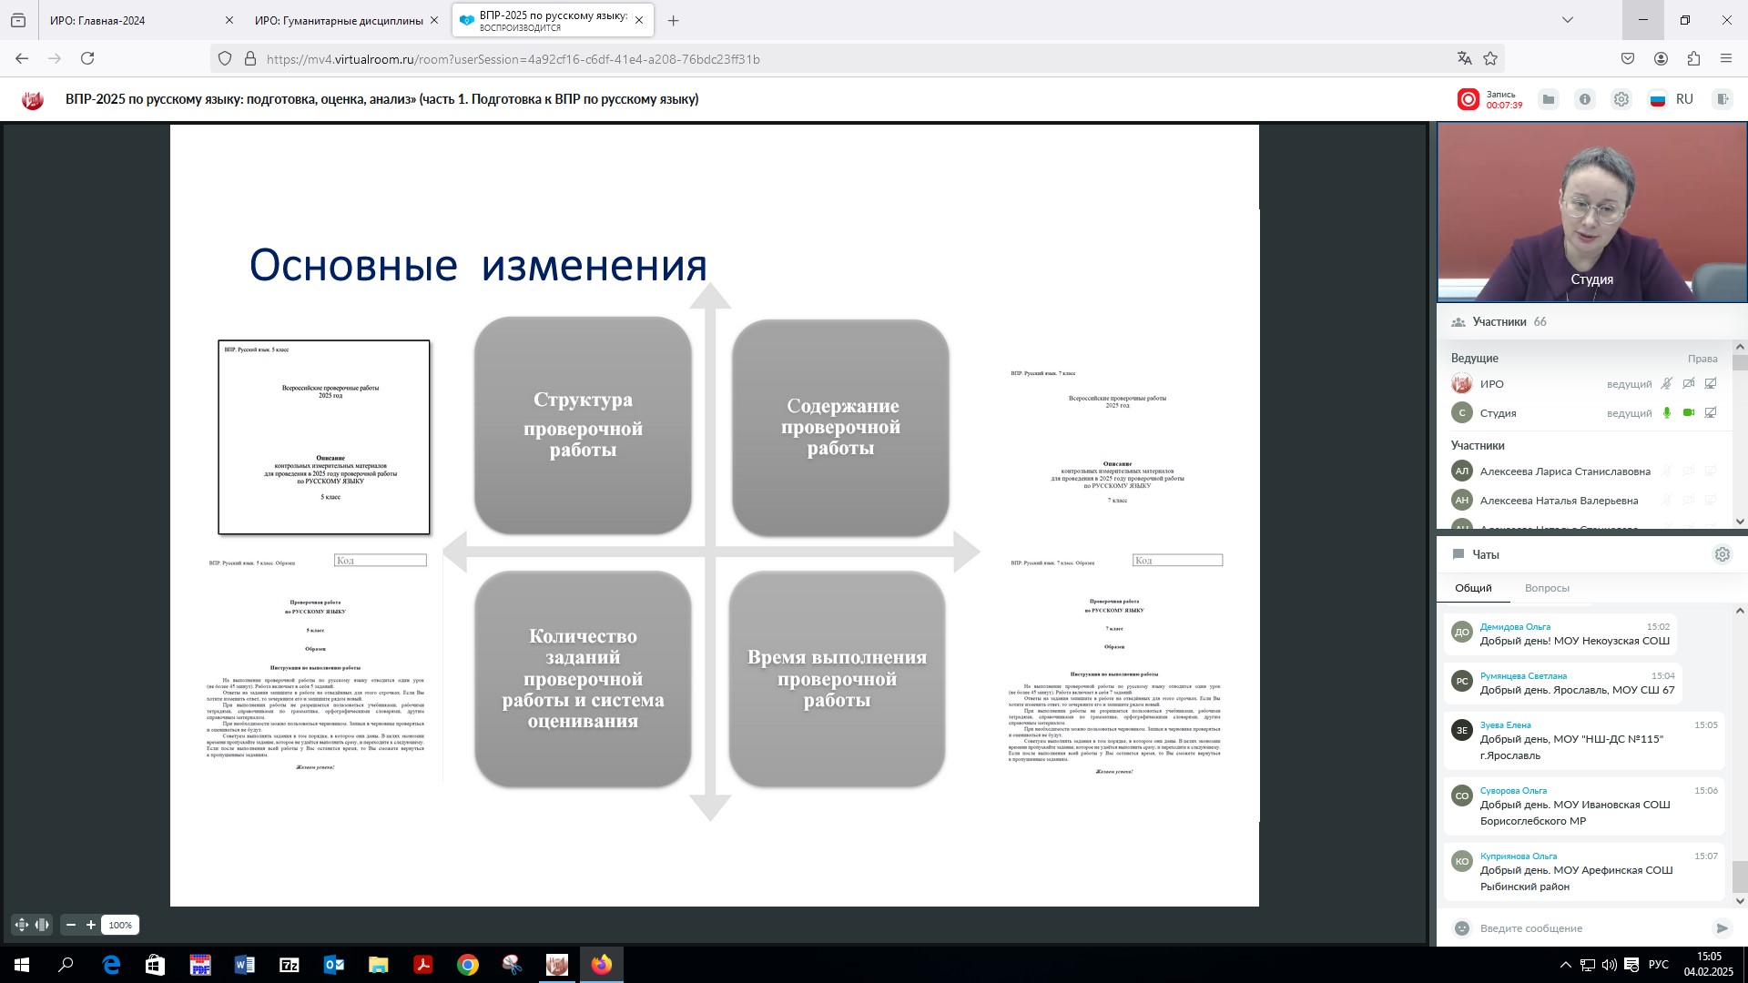
Task: Toggle microphone right for Алексеева Наталья Валерьевна
Action: coord(1667,501)
